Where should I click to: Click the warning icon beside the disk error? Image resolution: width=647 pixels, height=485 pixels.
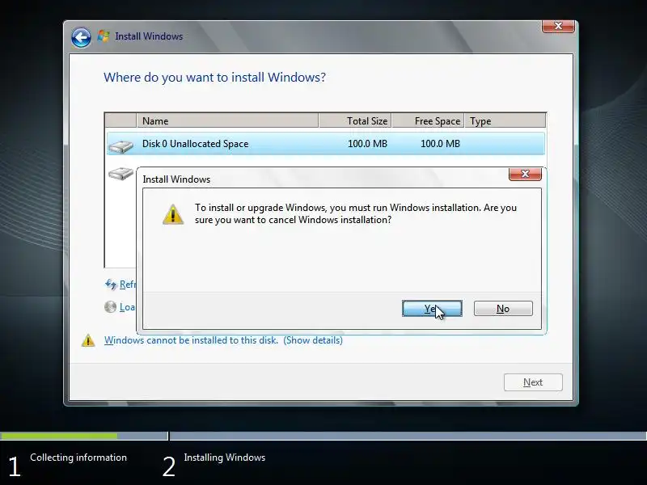point(88,340)
